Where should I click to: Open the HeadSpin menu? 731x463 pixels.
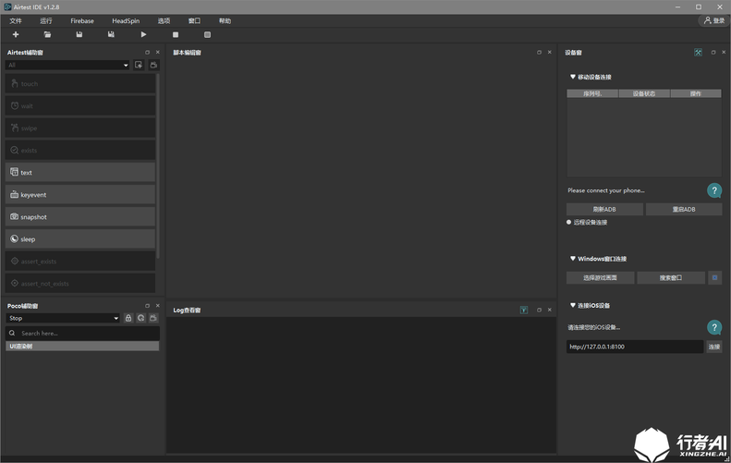pyautogui.click(x=126, y=21)
